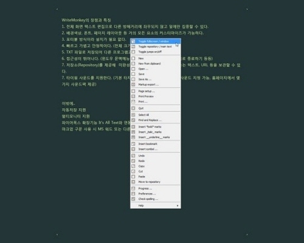The image size is (304, 243).
Task: Click the icon beside Toggle jumps on/off
Action: (133, 52)
